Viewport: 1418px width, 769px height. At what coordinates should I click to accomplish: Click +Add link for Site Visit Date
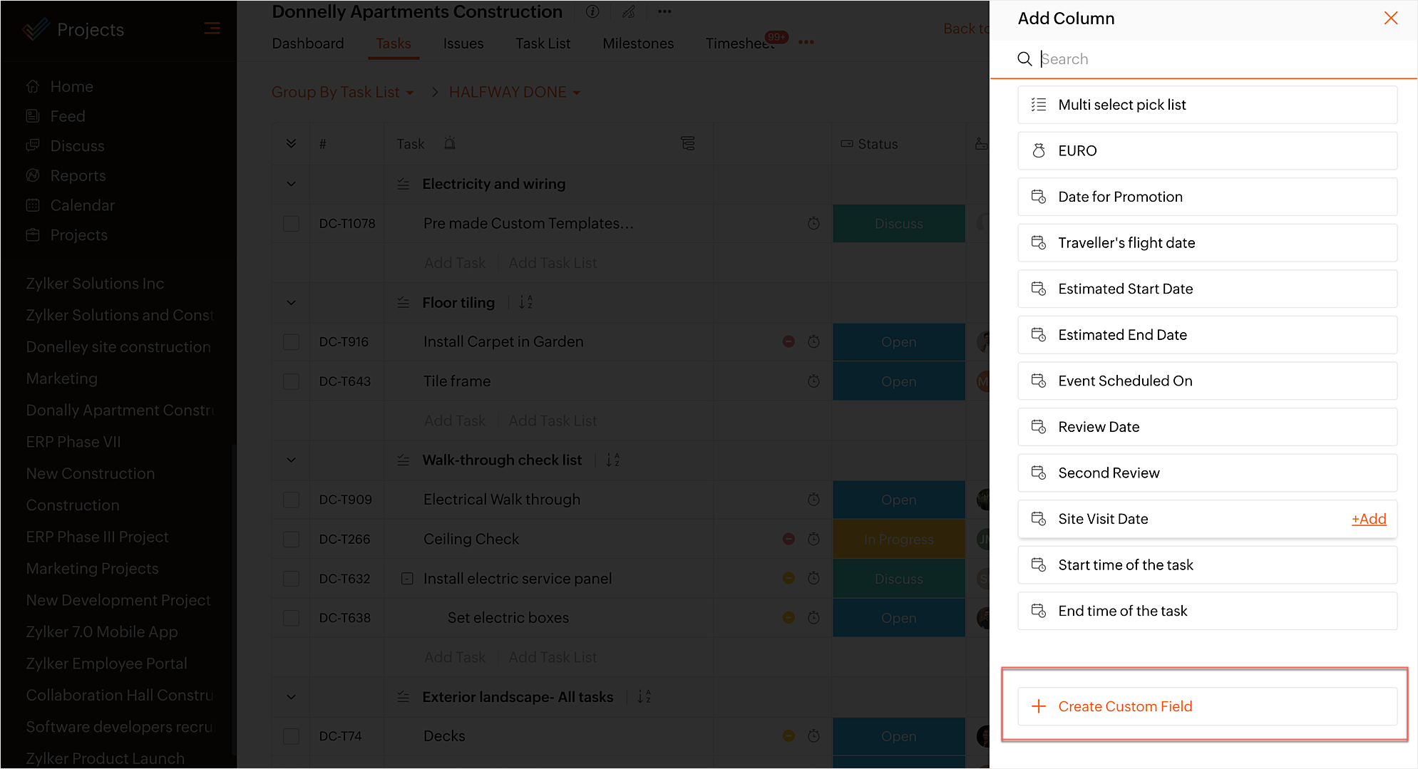pyautogui.click(x=1369, y=519)
